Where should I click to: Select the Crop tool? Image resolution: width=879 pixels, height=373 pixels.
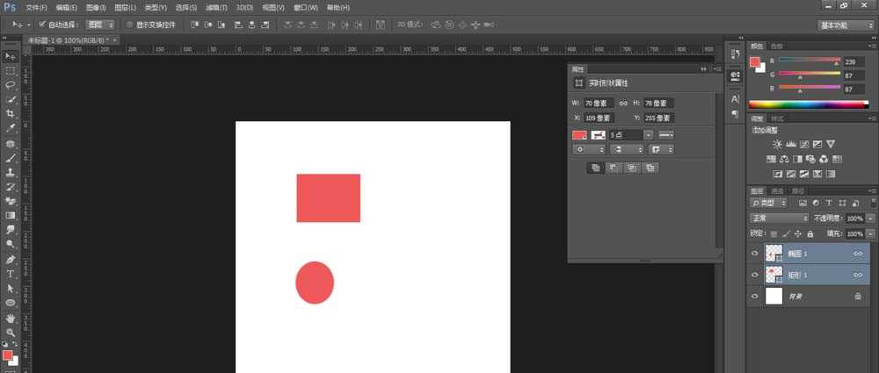click(x=11, y=113)
